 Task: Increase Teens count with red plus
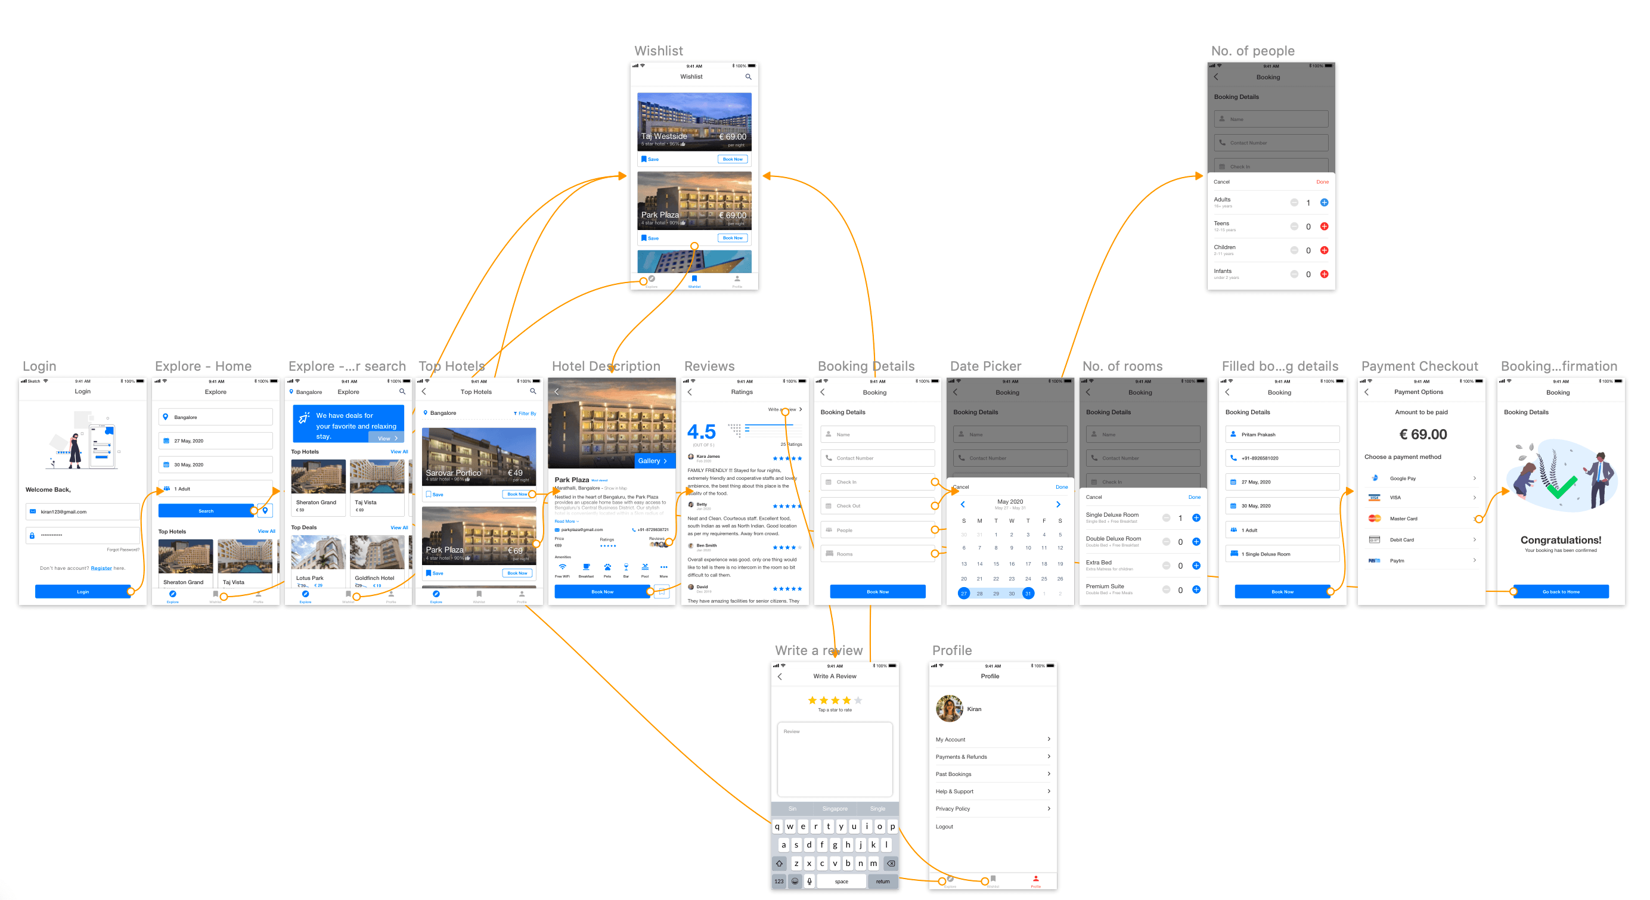coord(1324,226)
